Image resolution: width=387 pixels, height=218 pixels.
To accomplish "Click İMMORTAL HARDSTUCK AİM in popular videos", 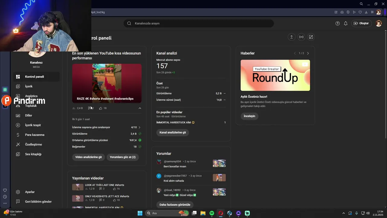I will click(175, 123).
